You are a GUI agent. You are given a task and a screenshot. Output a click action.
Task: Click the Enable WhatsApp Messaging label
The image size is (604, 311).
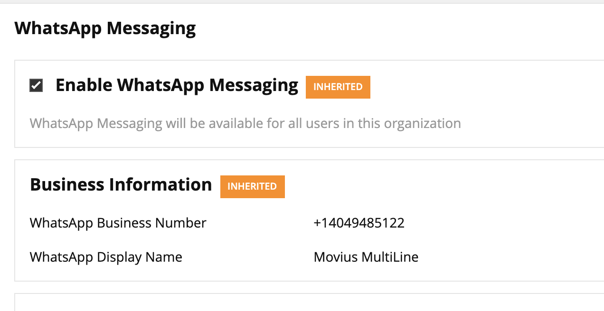pyautogui.click(x=177, y=85)
